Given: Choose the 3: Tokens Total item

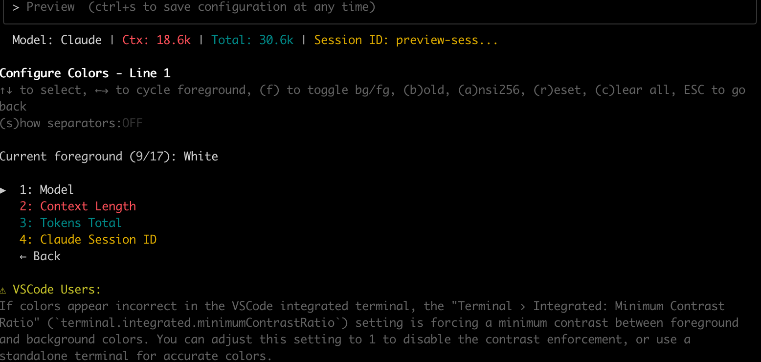Looking at the screenshot, I should pos(70,223).
